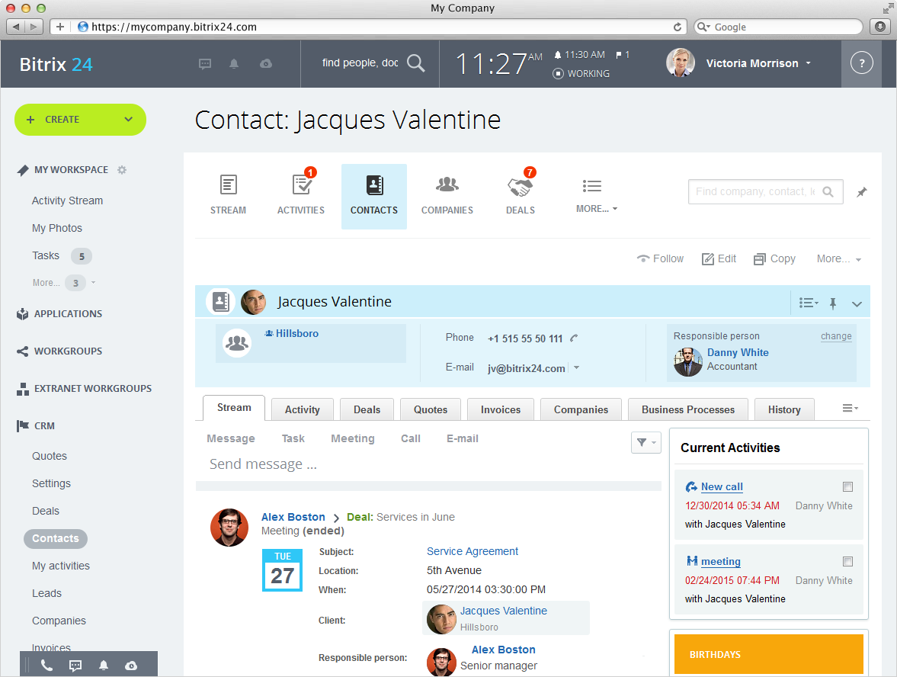This screenshot has width=897, height=677.
Task: Open the e-mail address dropdown arrow
Action: tap(577, 367)
